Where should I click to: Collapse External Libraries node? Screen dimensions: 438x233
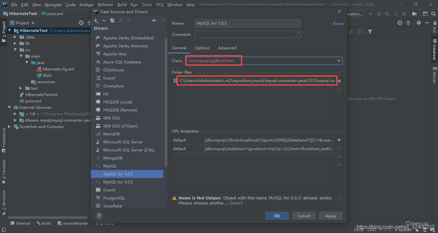point(9,108)
